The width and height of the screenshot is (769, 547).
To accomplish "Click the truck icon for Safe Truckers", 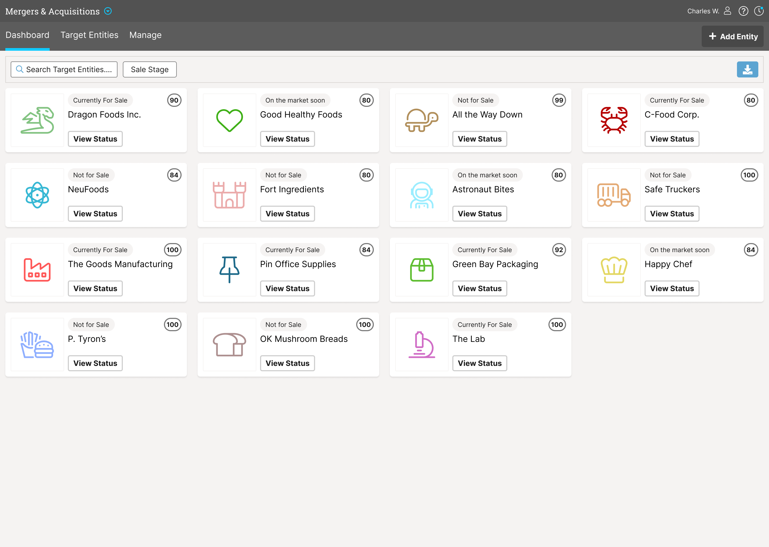I will tap(613, 195).
